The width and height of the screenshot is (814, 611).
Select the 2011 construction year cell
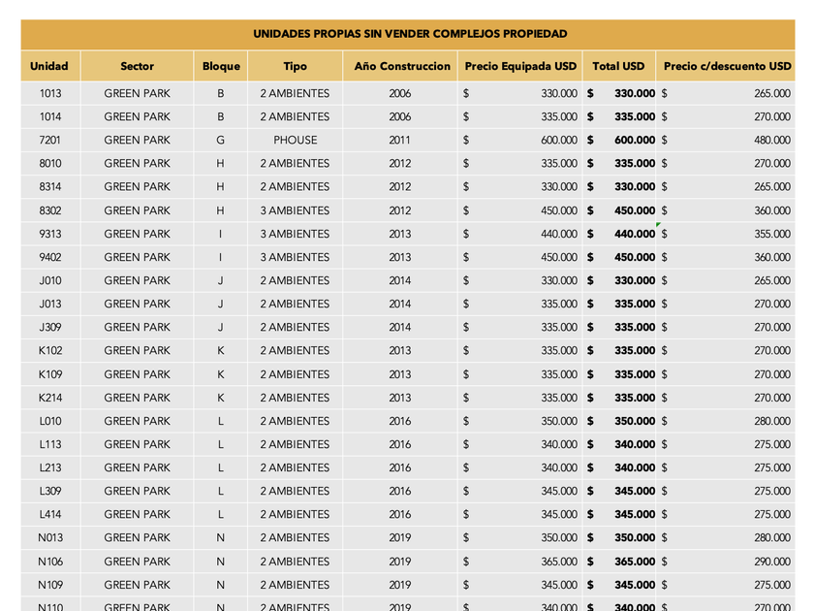point(399,141)
